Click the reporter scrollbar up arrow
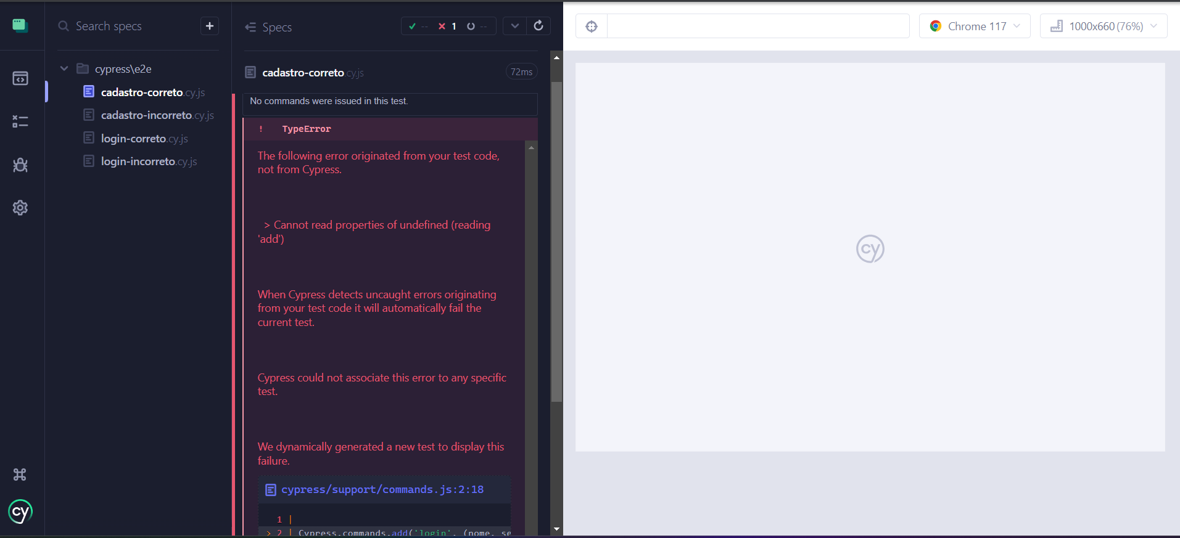 tap(556, 57)
